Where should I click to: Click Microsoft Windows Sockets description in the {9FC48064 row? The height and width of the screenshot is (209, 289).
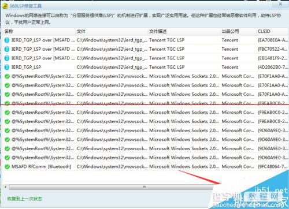click(184, 167)
